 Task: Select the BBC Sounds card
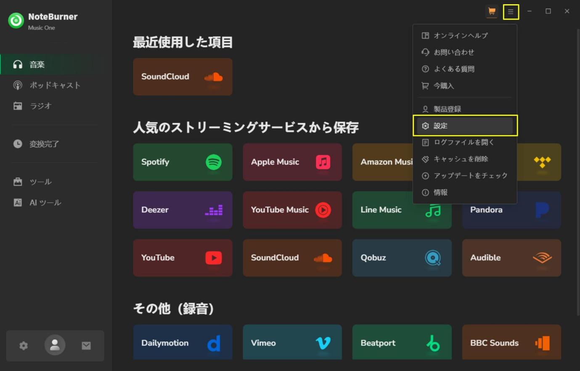[x=511, y=342]
